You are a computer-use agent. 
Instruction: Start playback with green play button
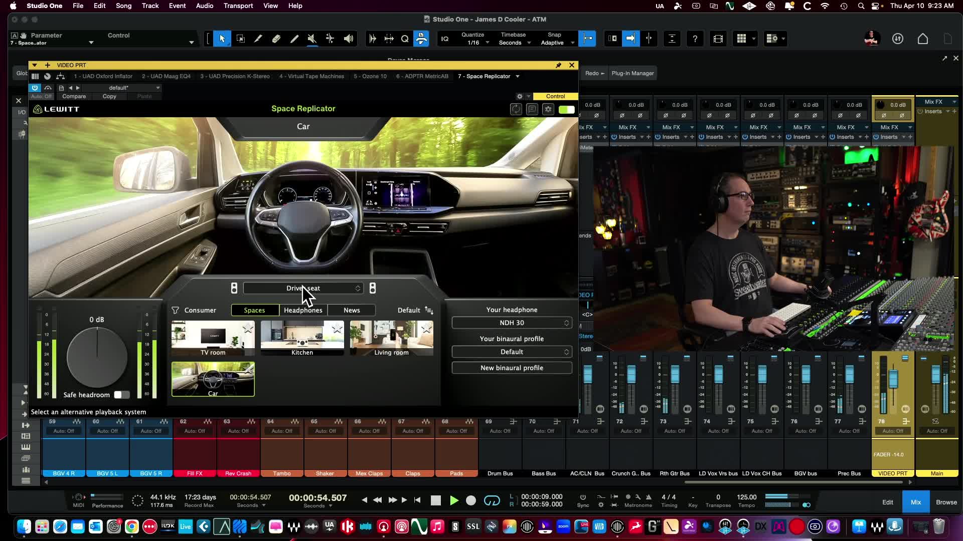pyautogui.click(x=454, y=500)
